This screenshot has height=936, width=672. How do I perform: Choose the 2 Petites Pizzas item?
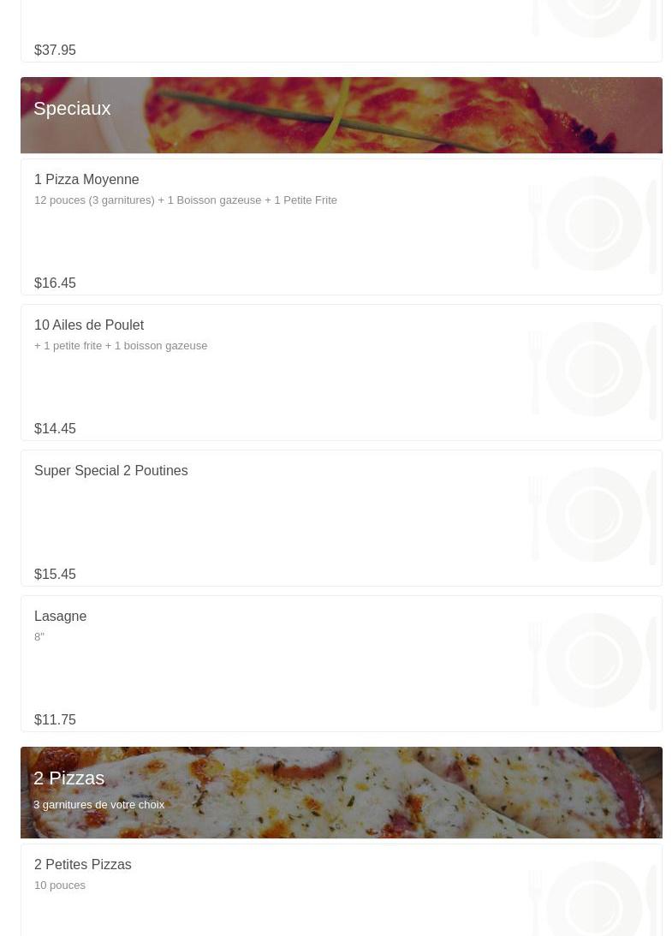tap(83, 865)
